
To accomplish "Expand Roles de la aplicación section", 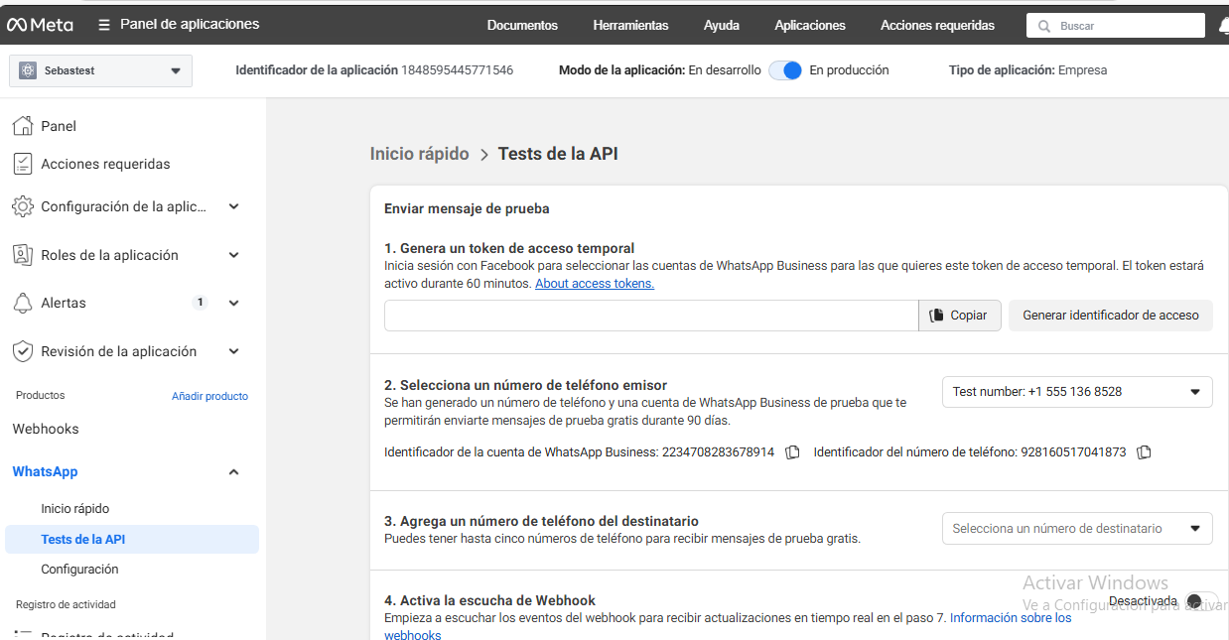I will [x=233, y=255].
